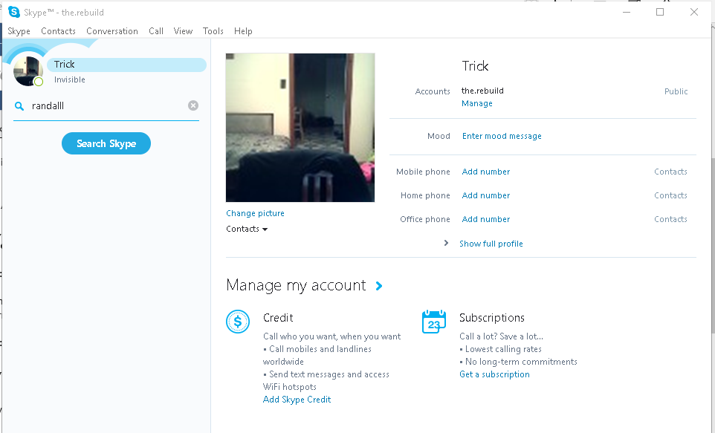This screenshot has height=433, width=715.
Task: Maximize the Skype window
Action: [x=660, y=13]
